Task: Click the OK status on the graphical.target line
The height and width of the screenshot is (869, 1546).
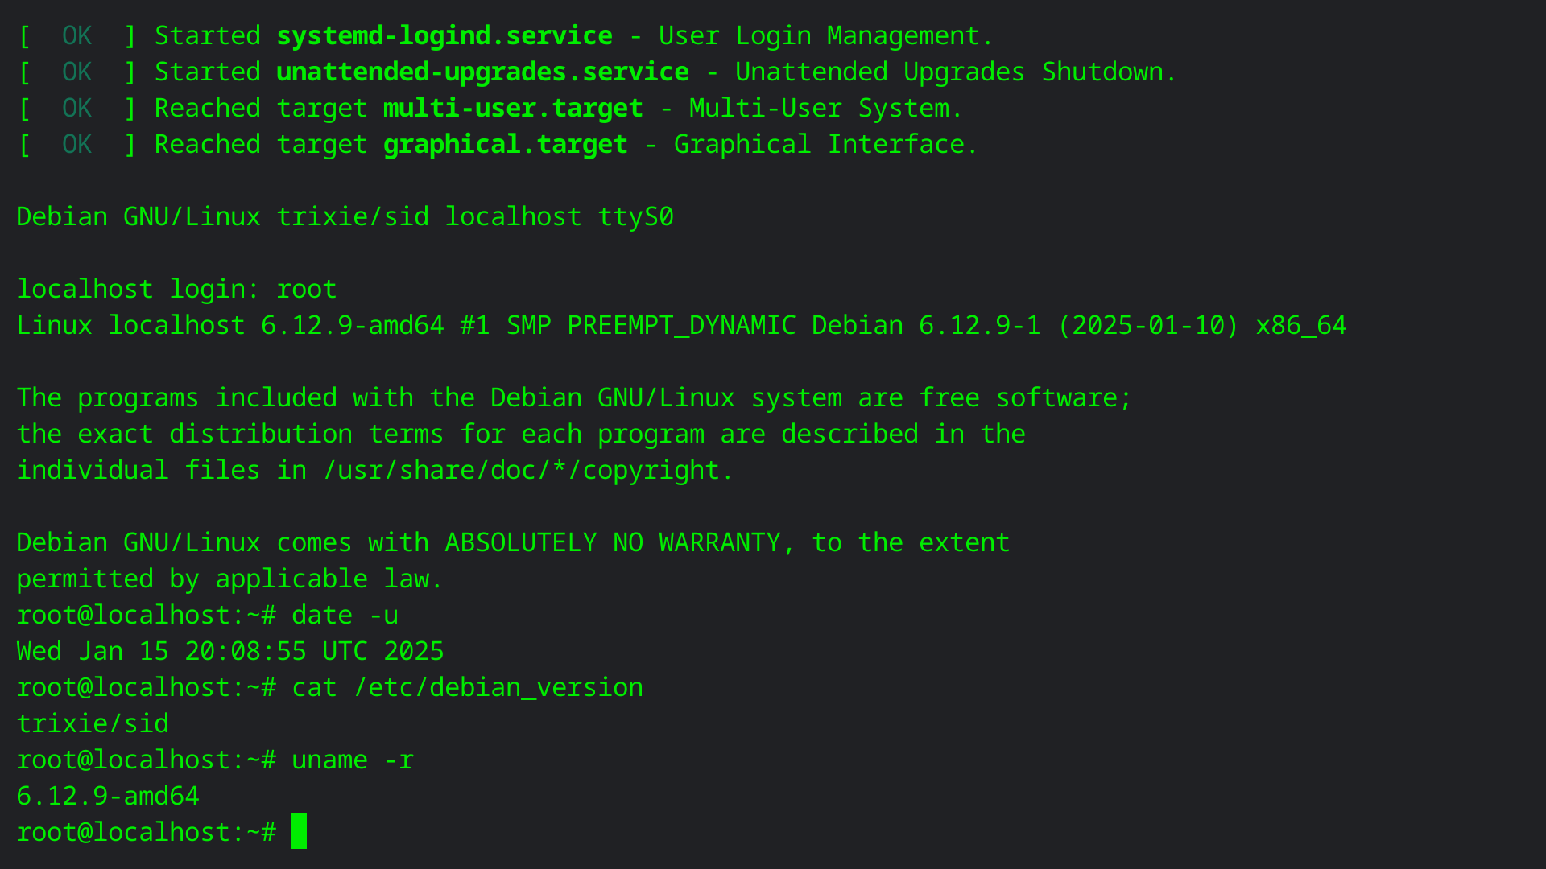Action: 77,145
